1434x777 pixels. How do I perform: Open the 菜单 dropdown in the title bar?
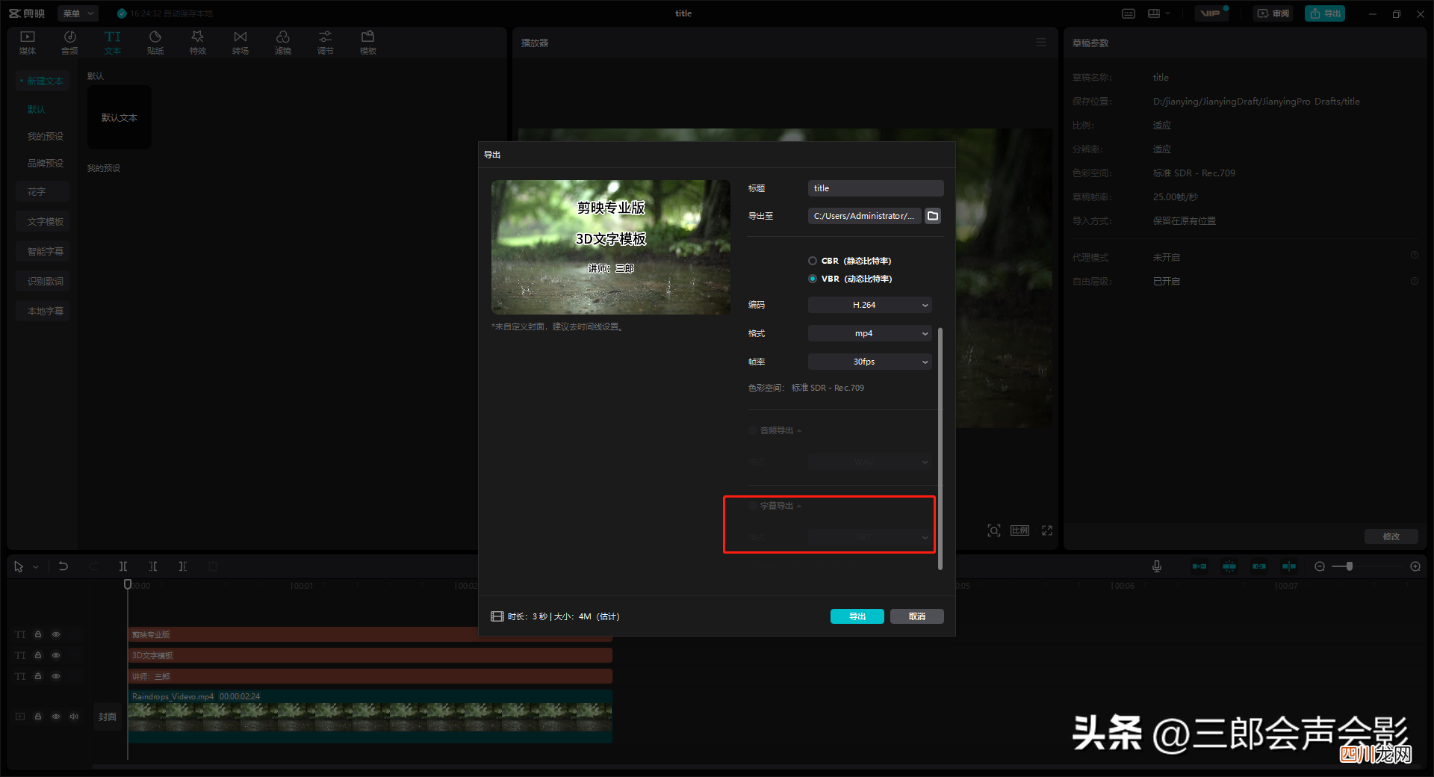coord(78,13)
